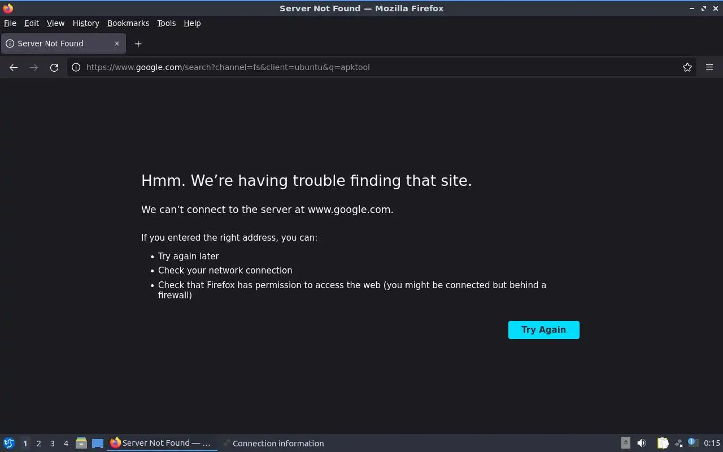Show site information icon in address bar

click(x=76, y=67)
